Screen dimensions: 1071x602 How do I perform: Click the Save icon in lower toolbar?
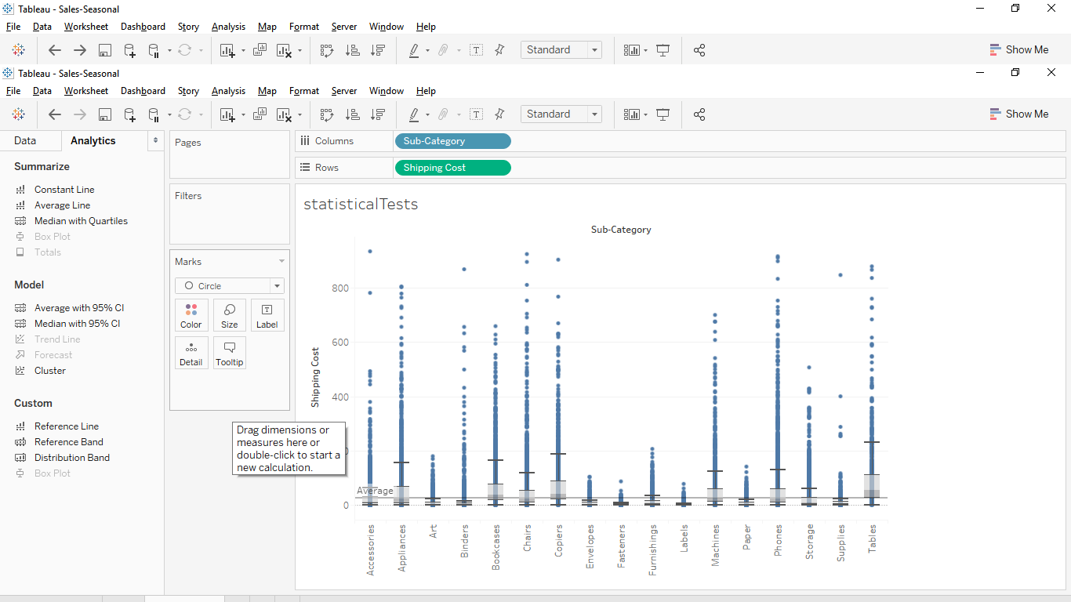tap(104, 114)
